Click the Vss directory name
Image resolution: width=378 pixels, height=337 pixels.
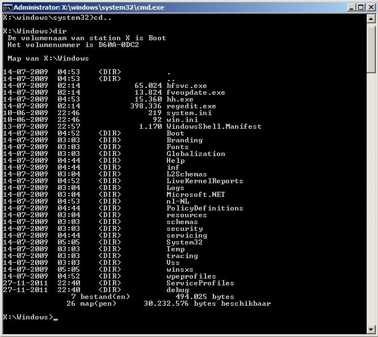[x=173, y=263]
